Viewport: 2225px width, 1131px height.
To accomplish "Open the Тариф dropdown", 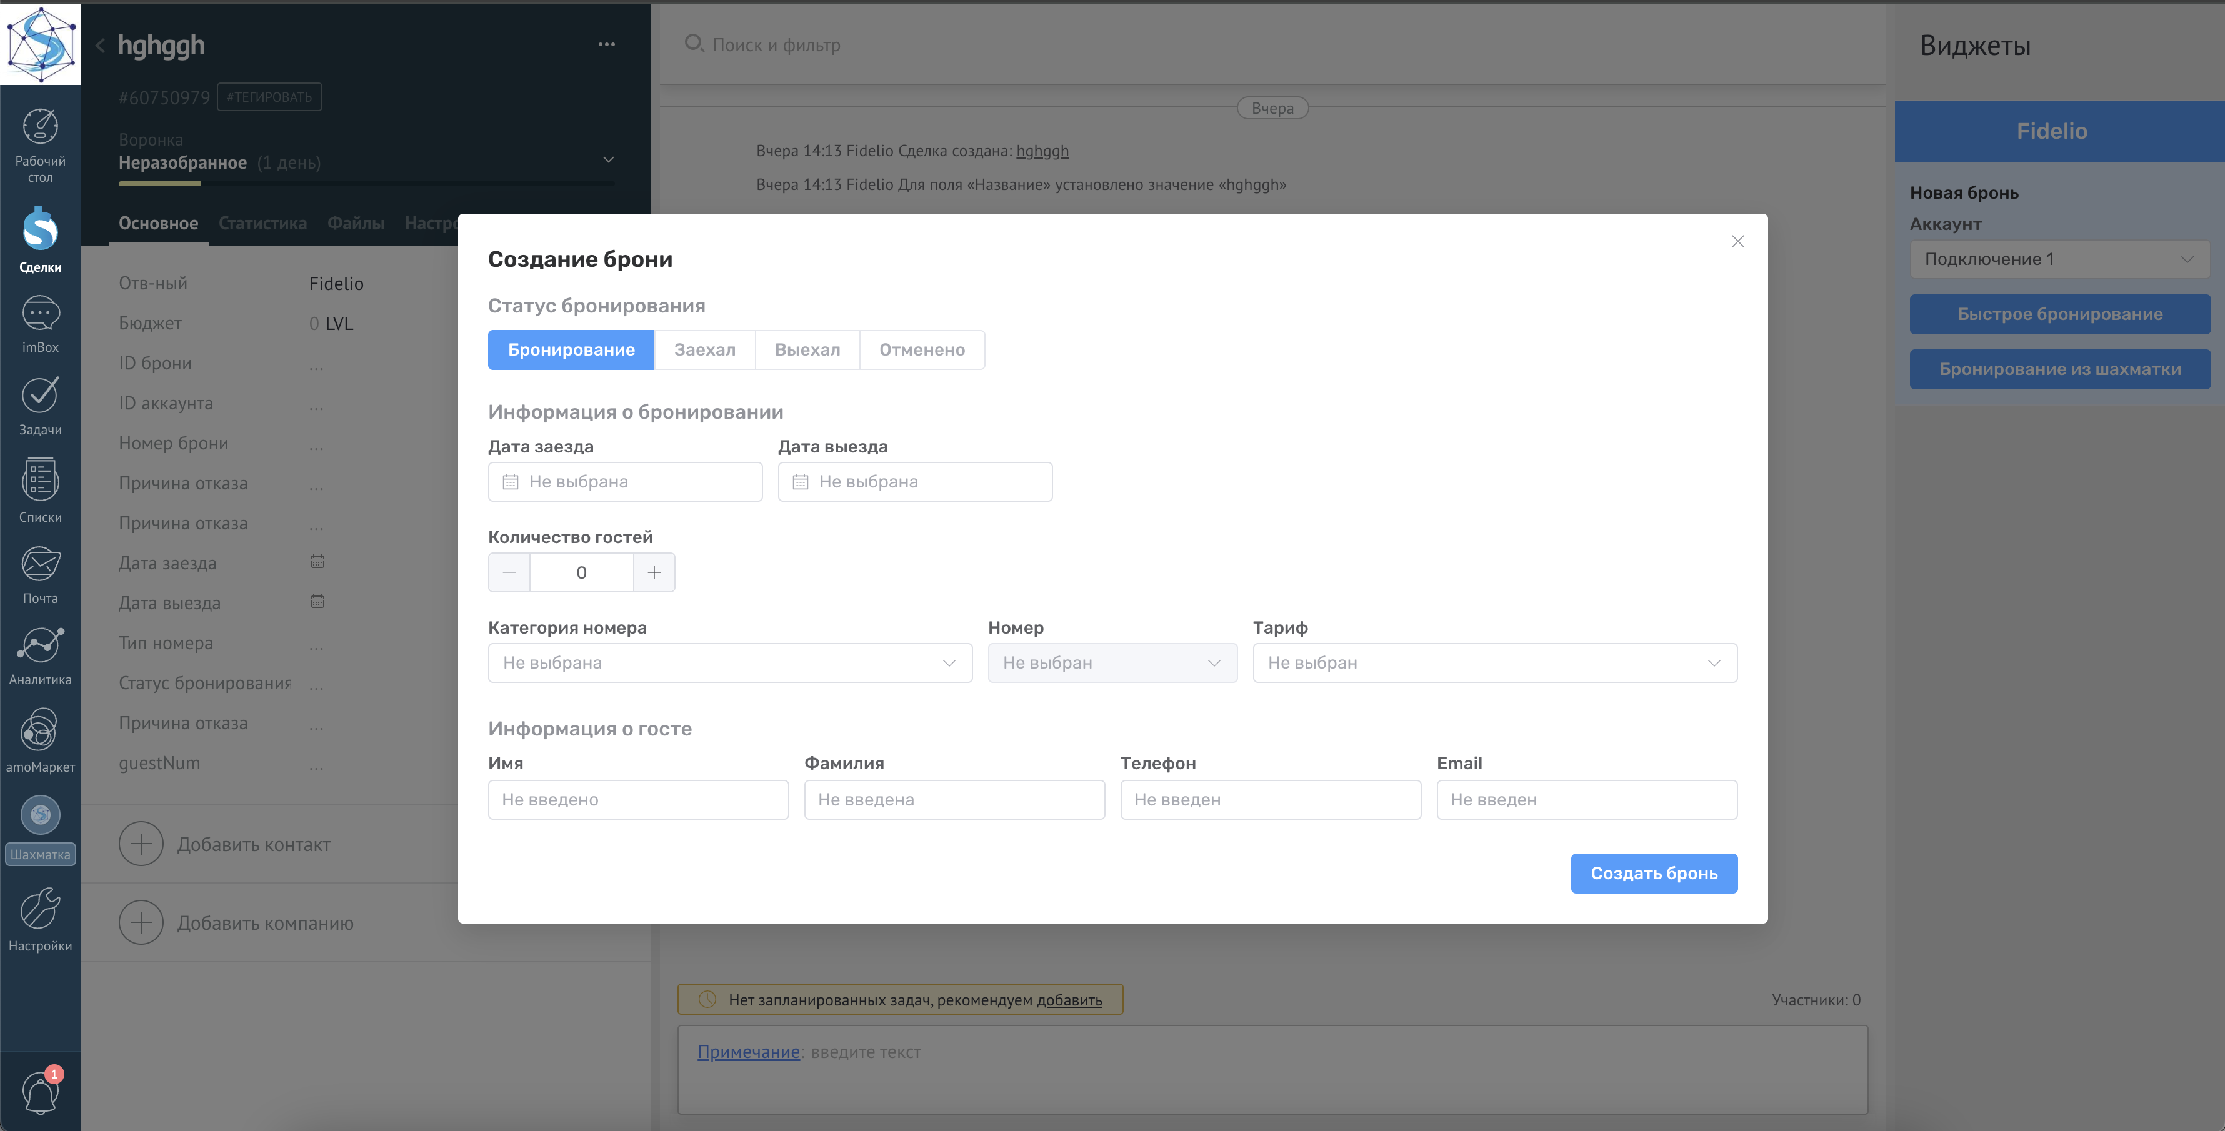I will pyautogui.click(x=1494, y=663).
